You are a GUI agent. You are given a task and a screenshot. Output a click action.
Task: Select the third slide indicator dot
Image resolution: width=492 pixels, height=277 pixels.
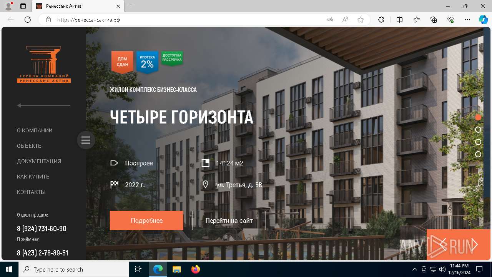(x=478, y=142)
